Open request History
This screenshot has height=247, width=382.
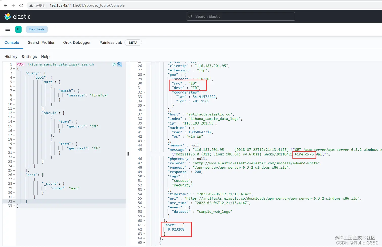(11, 57)
